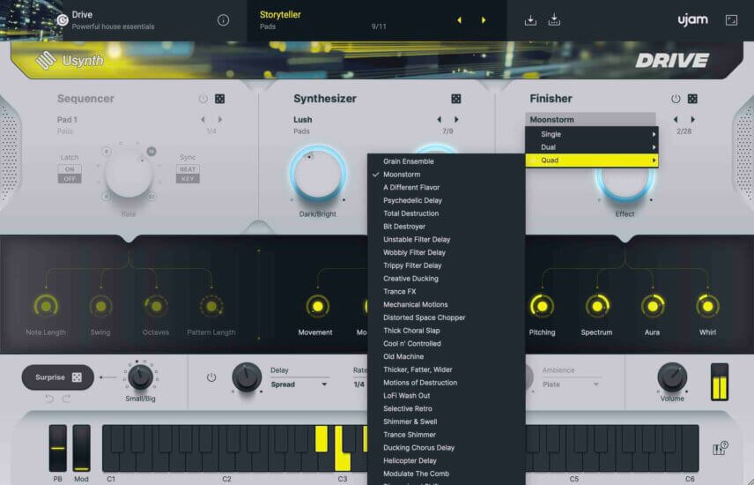Go to next global preset arrow
This screenshot has height=485, width=754.
point(484,20)
